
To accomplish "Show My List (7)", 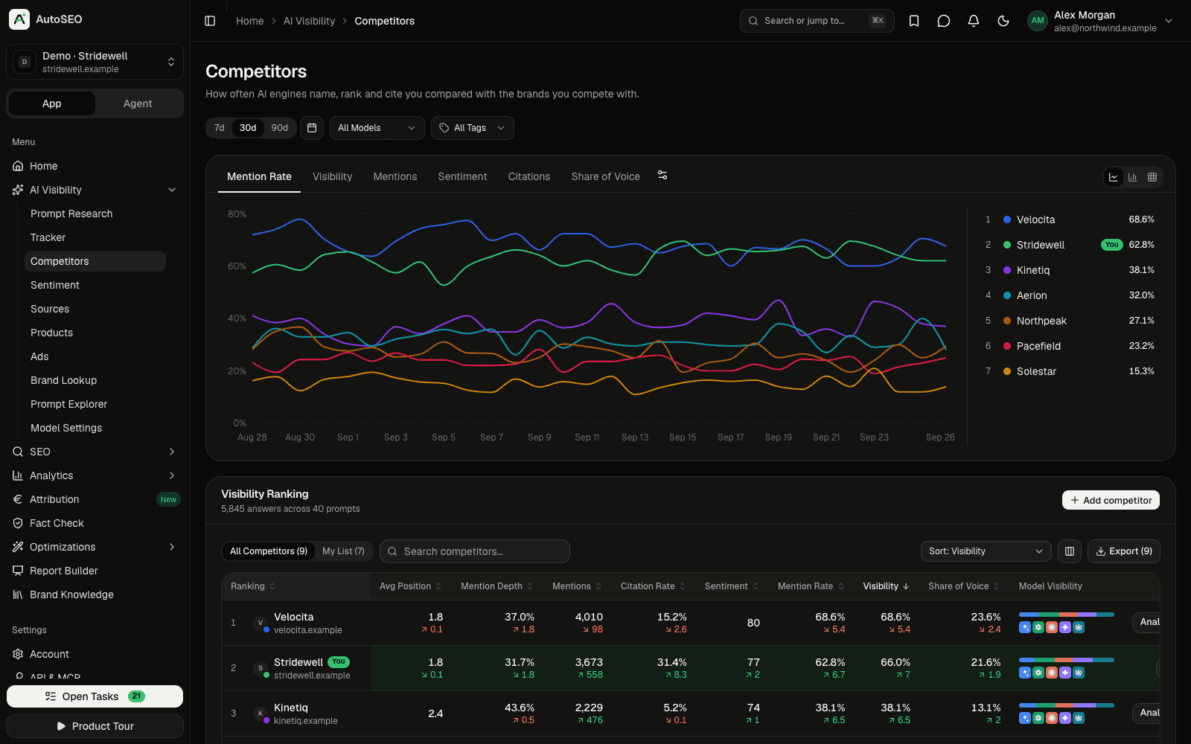I will point(343,551).
